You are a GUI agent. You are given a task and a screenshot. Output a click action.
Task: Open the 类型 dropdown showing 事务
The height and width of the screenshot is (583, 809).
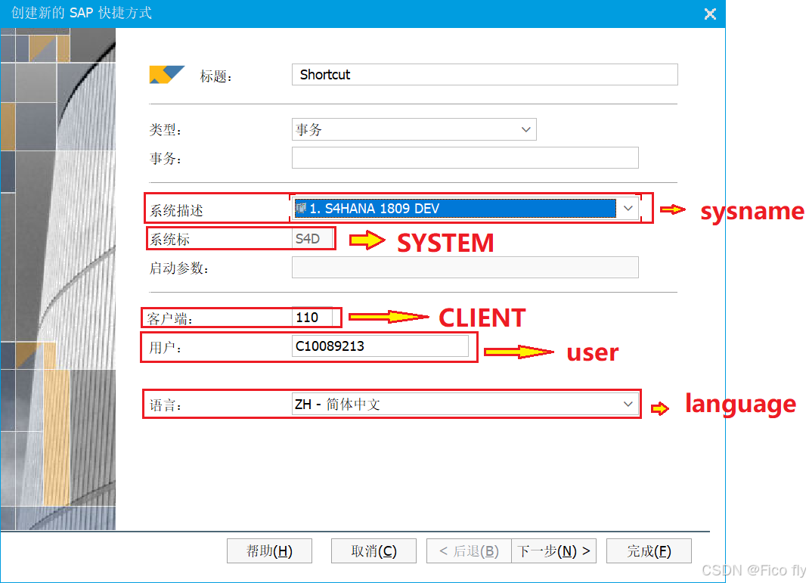(x=414, y=129)
